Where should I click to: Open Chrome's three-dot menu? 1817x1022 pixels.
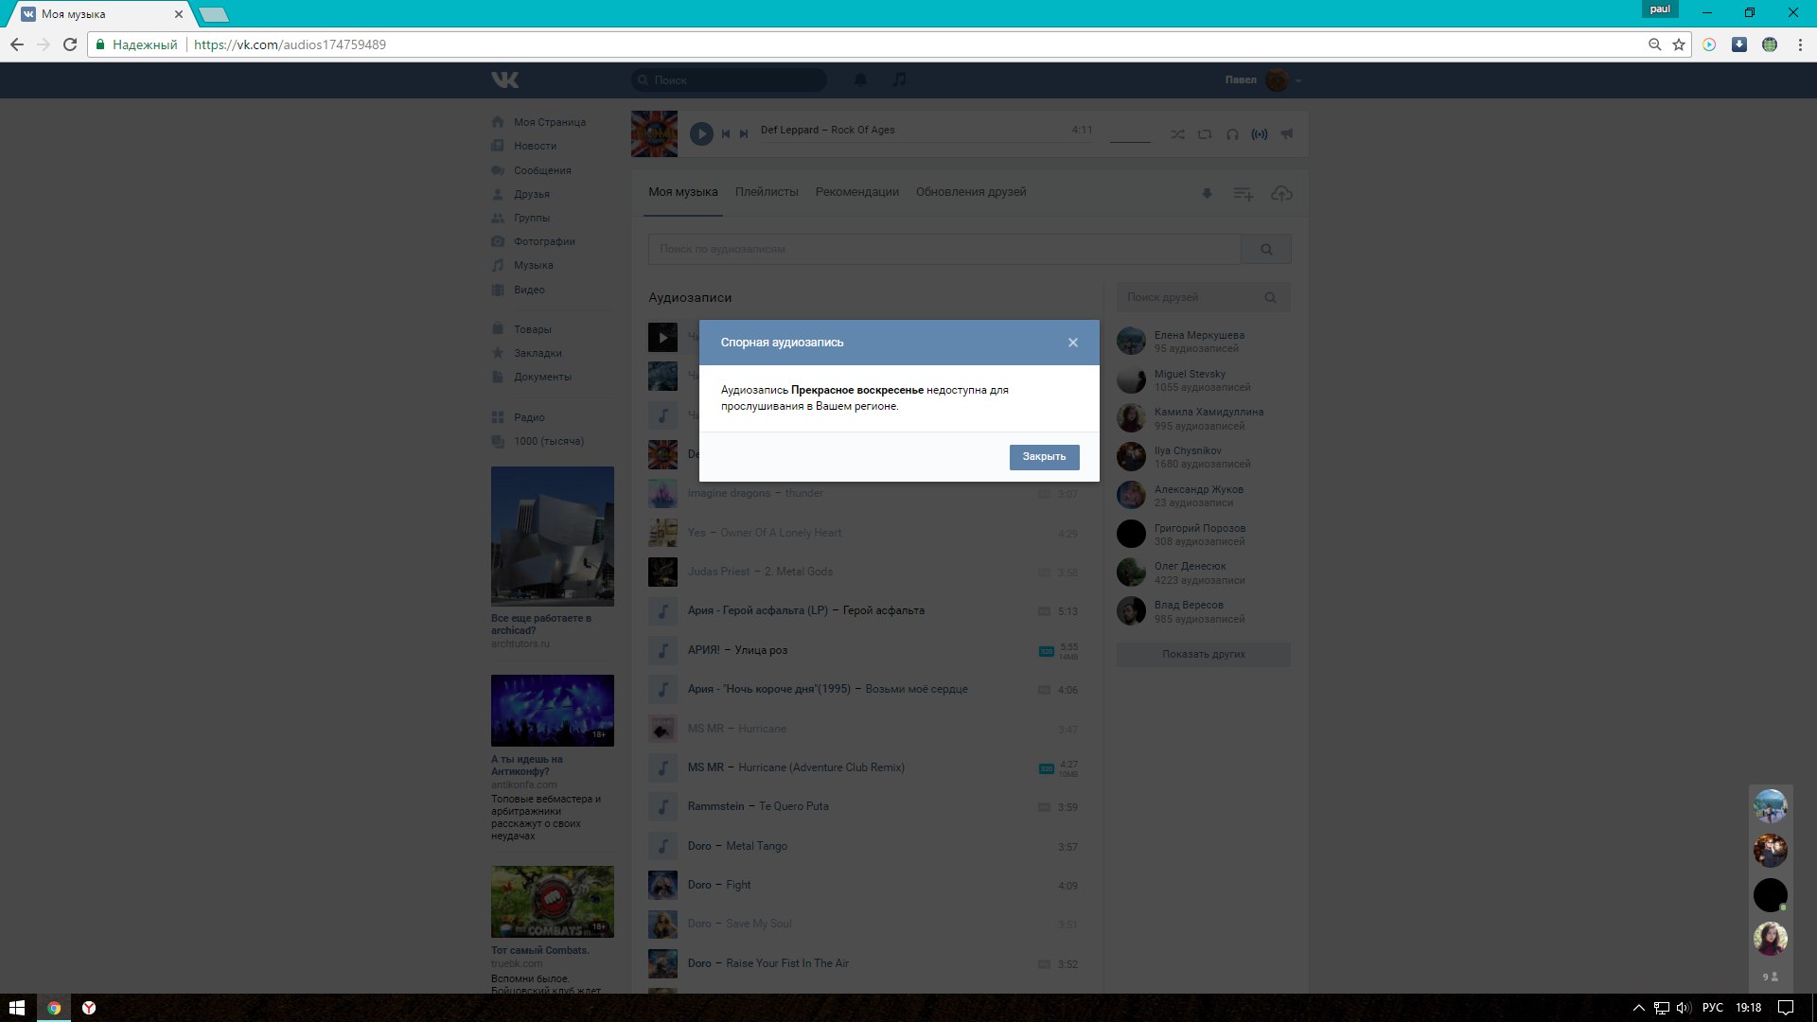pos(1800,44)
